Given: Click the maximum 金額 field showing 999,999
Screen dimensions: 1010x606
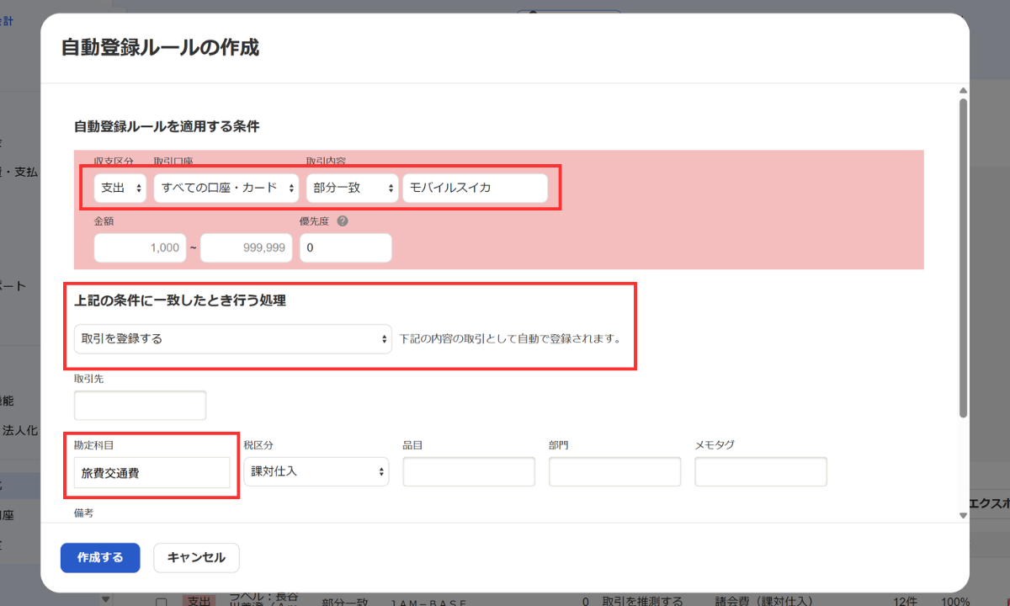Looking at the screenshot, I should tap(247, 248).
